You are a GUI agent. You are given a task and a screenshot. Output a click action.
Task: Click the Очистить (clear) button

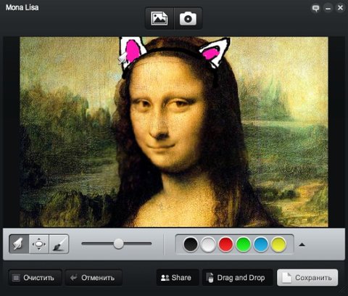(x=35, y=278)
